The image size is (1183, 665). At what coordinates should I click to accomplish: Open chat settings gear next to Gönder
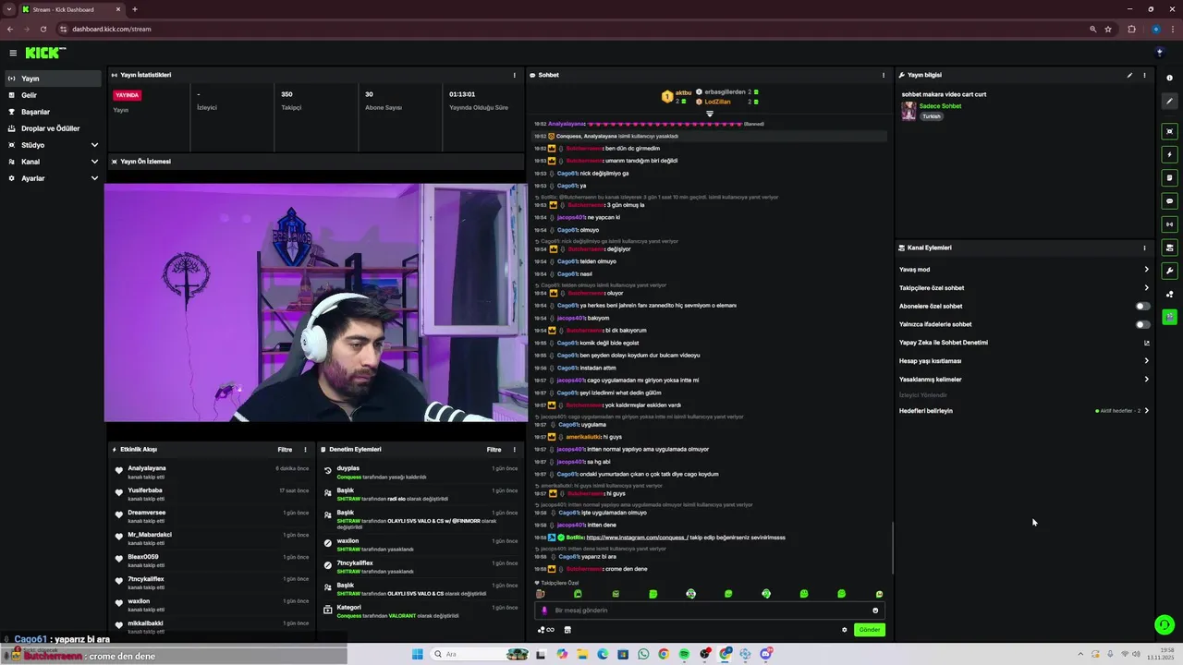click(844, 630)
